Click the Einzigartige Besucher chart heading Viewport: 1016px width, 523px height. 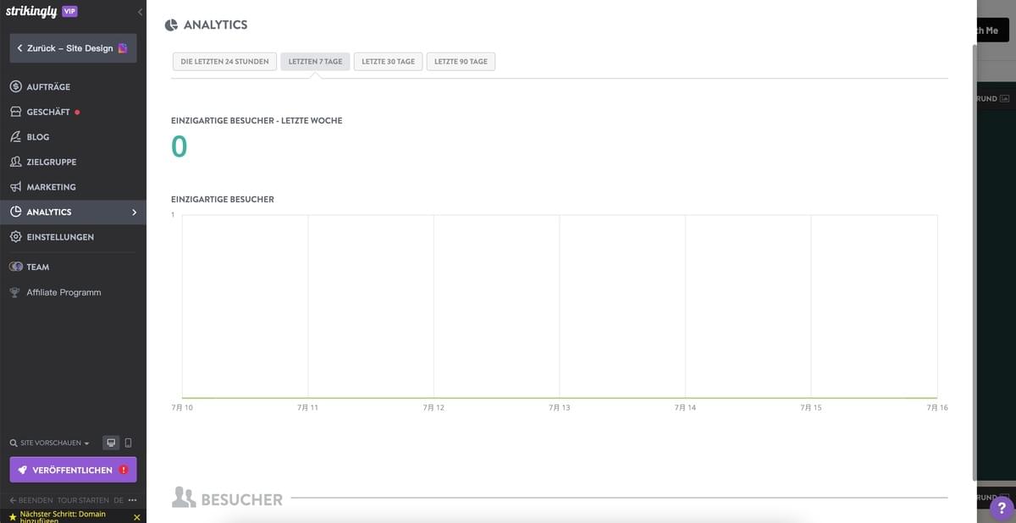[223, 200]
